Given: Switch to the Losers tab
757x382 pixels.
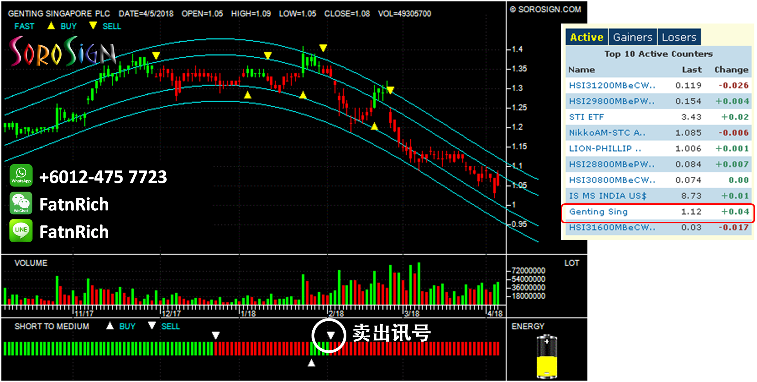Looking at the screenshot, I should [x=679, y=37].
